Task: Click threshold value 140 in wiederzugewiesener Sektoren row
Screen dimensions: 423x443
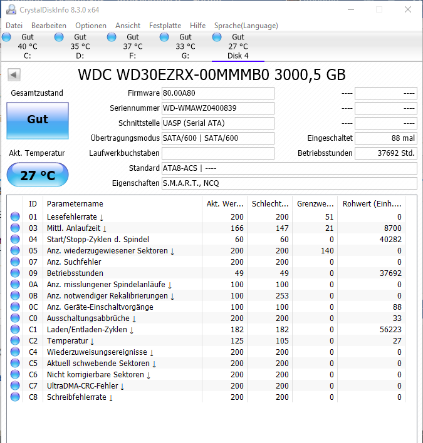Action: (x=327, y=251)
